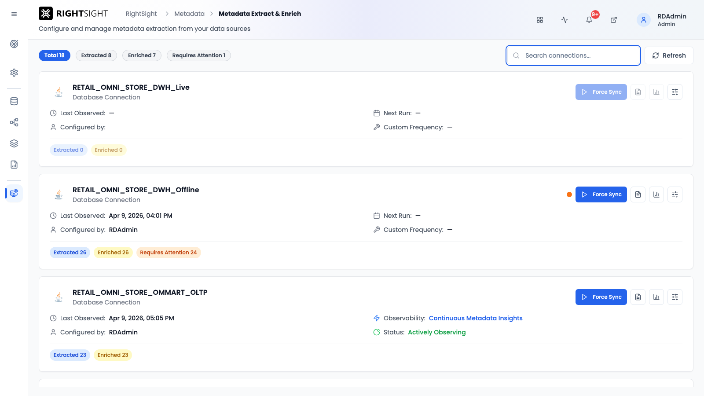Open document icon for DWH_Live connection

click(x=638, y=92)
